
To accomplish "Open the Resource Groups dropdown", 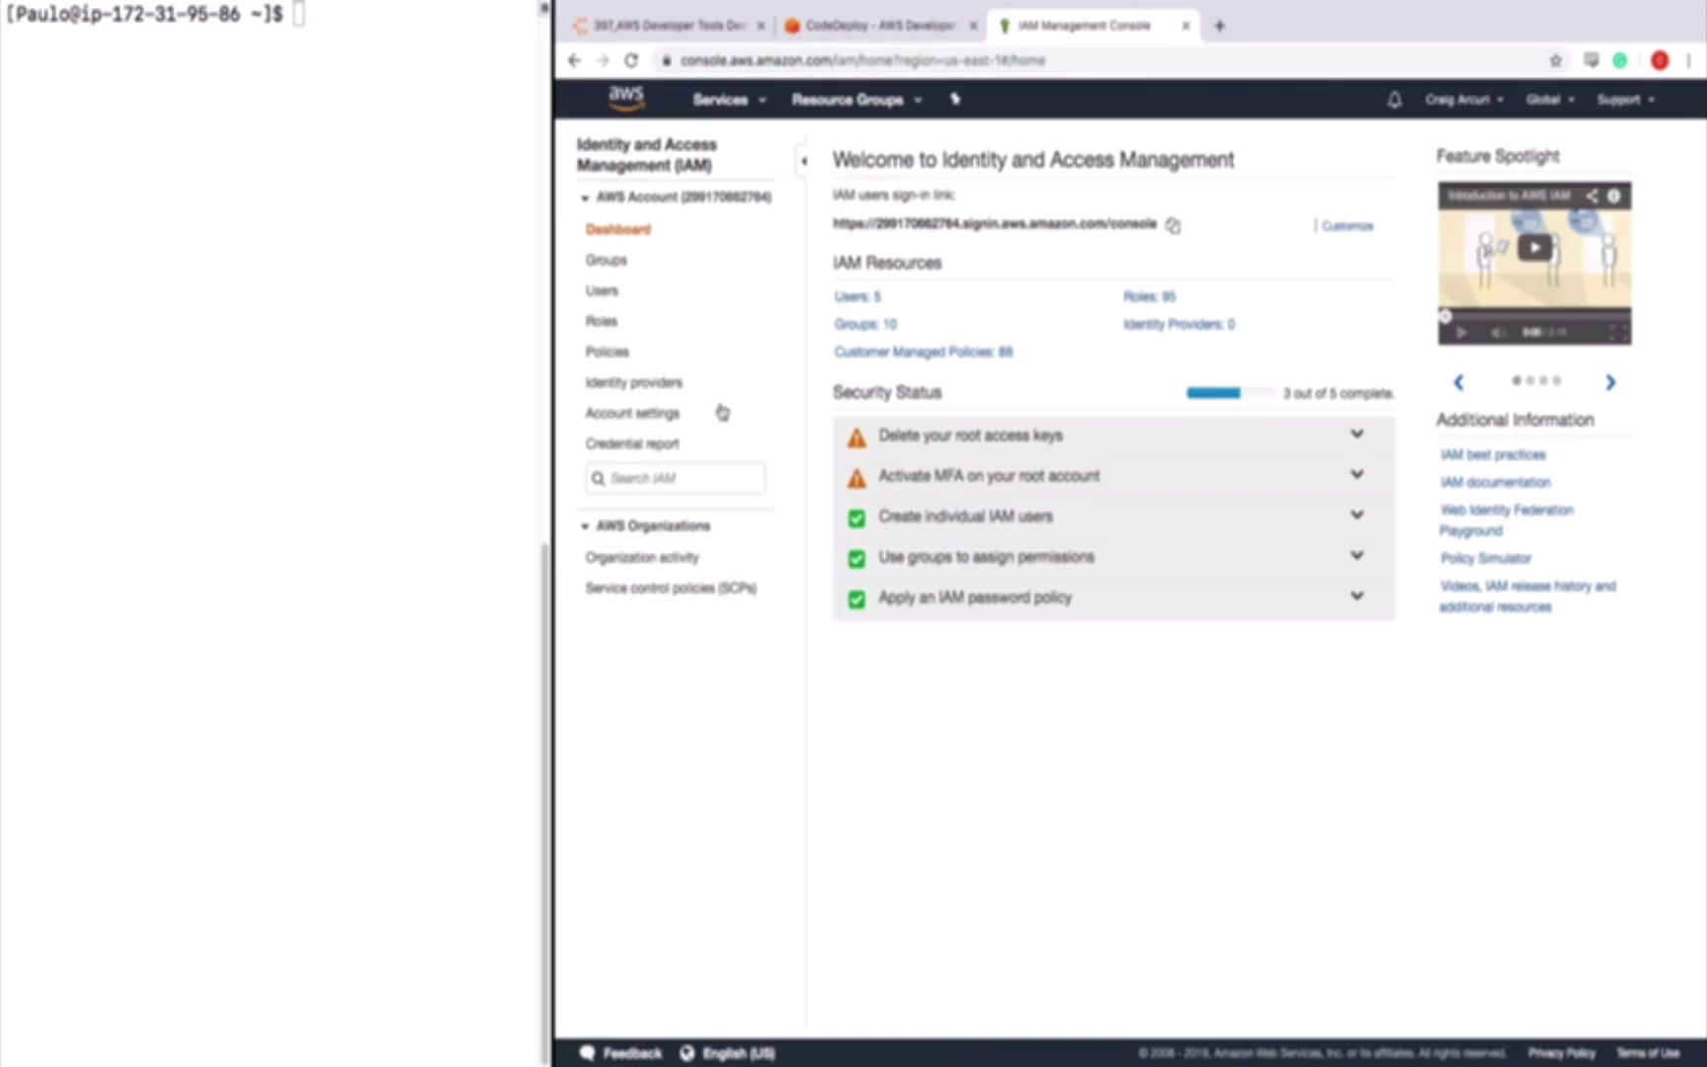I will point(856,100).
